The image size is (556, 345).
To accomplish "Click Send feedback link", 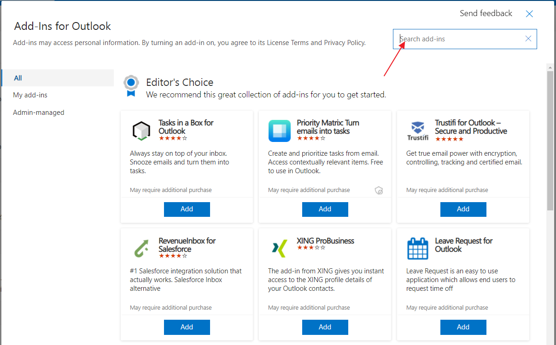I will pyautogui.click(x=486, y=13).
